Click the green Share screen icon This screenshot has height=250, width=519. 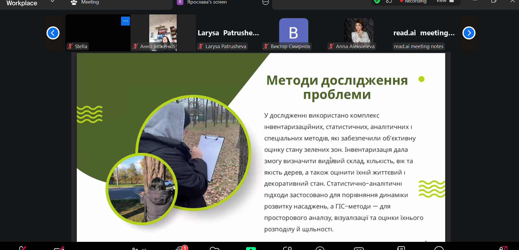click(x=251, y=248)
